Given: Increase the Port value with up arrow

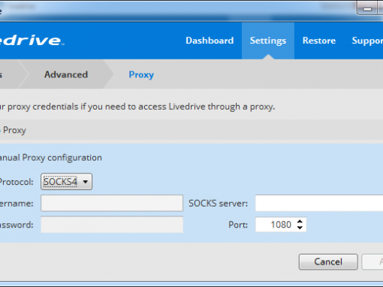Looking at the screenshot, I should pos(300,221).
